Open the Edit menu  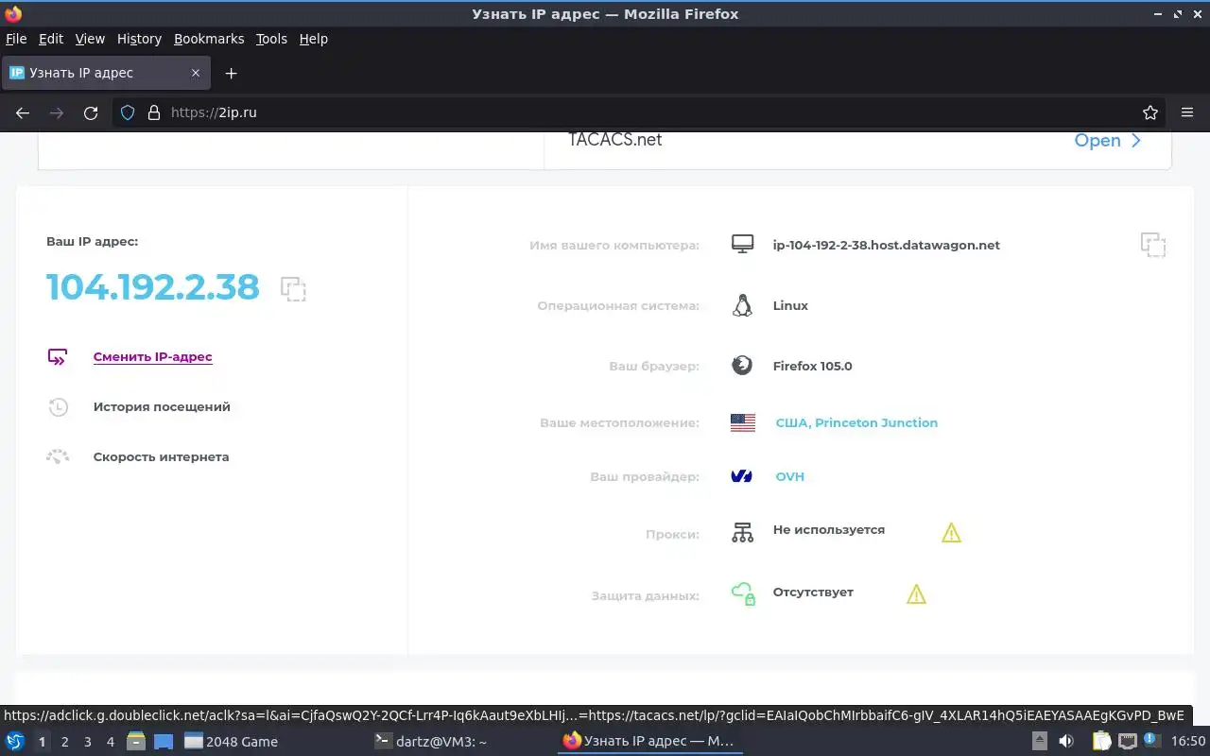coord(51,39)
